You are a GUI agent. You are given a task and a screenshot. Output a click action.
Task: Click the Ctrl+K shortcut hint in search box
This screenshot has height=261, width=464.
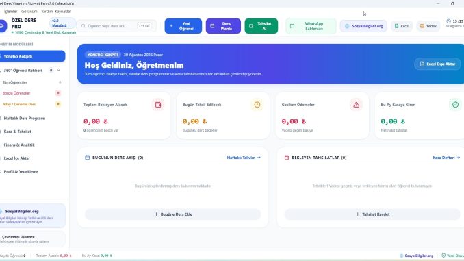click(x=144, y=26)
